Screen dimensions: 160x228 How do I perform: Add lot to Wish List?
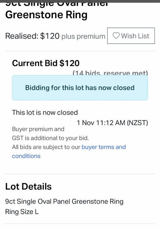pos(131,36)
